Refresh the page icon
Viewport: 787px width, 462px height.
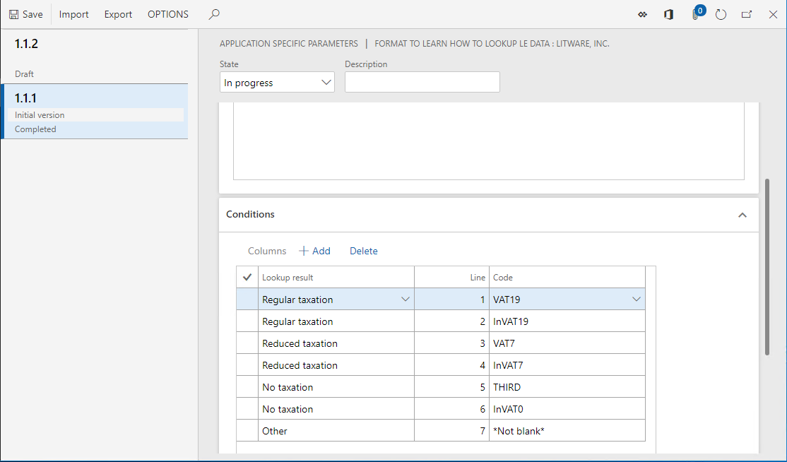[x=721, y=15]
